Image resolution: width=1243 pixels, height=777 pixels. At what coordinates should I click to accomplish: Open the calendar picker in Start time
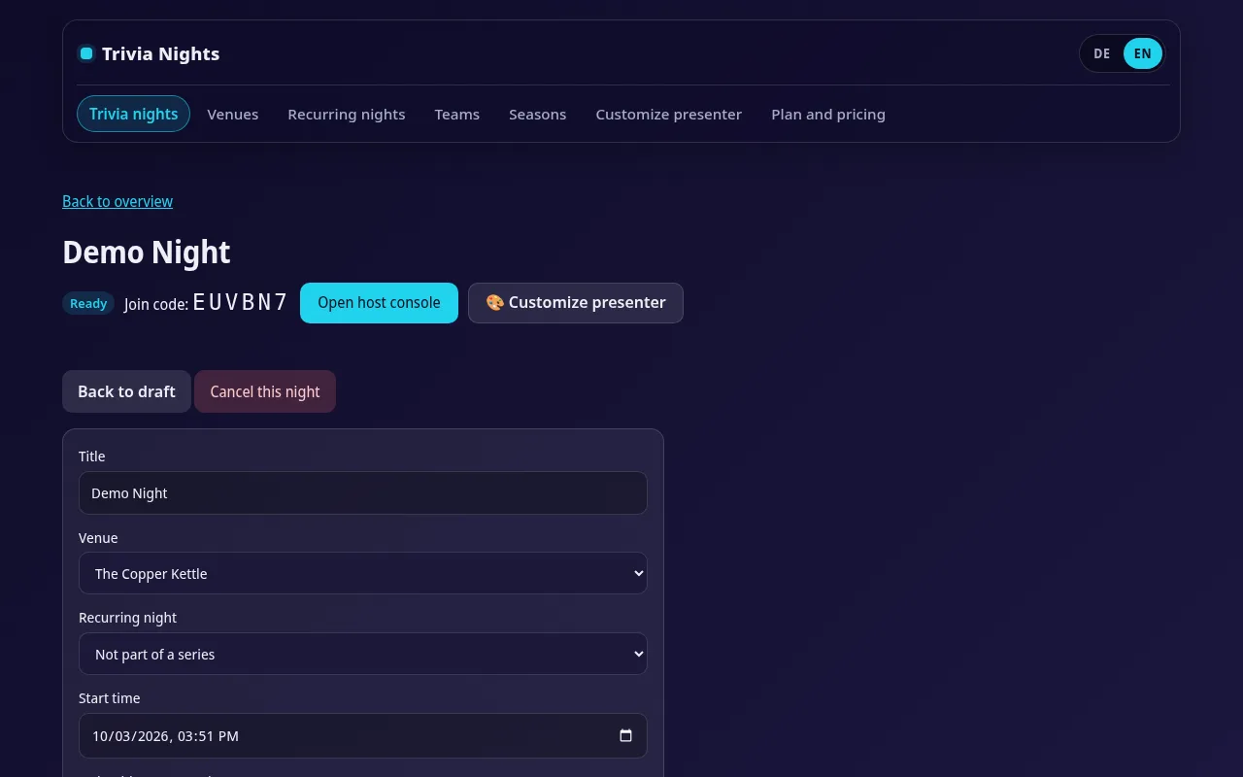point(626,736)
